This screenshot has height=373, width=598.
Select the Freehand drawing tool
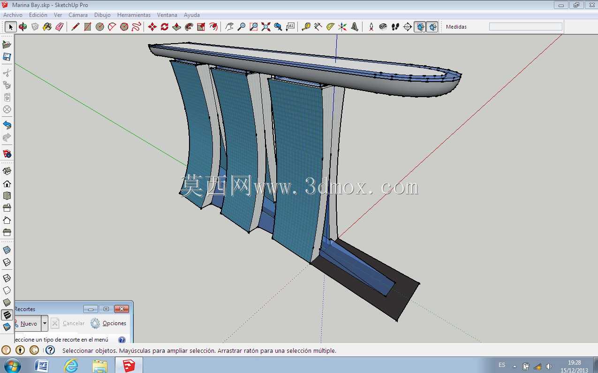click(136, 27)
